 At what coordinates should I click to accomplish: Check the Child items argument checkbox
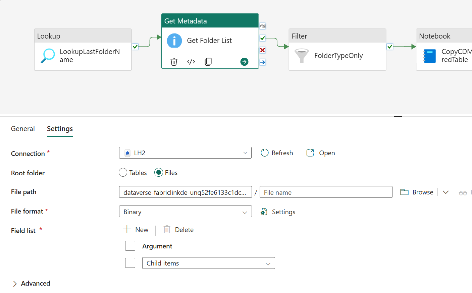(x=130, y=263)
